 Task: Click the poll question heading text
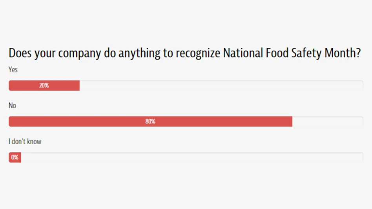tap(184, 54)
